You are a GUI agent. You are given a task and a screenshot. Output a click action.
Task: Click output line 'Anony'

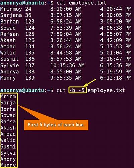[x=8, y=159]
